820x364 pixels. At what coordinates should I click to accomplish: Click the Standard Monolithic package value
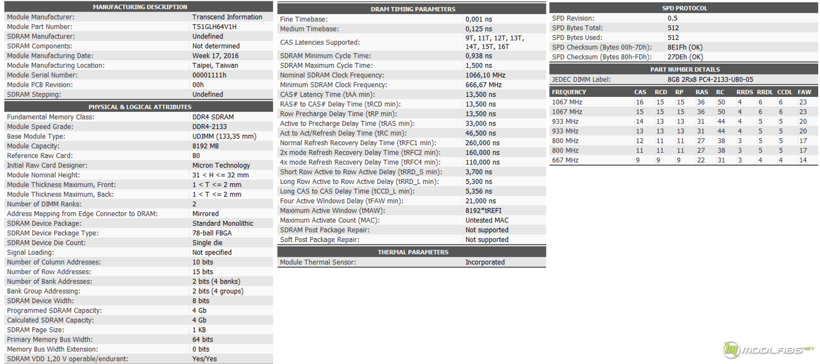223,223
